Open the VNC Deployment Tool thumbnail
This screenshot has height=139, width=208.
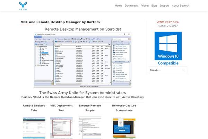pyautogui.click(x=61, y=128)
